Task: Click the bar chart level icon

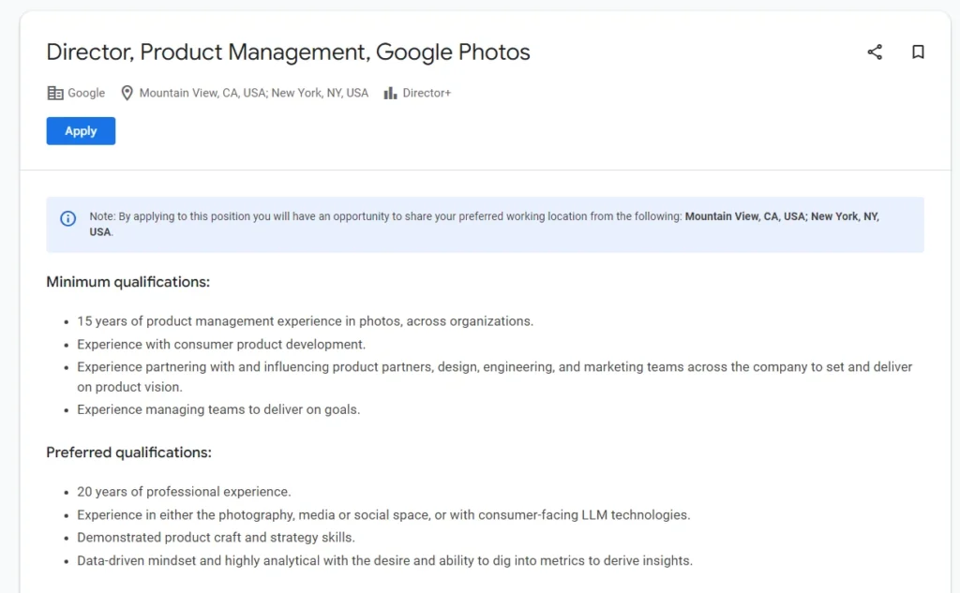Action: 390,93
